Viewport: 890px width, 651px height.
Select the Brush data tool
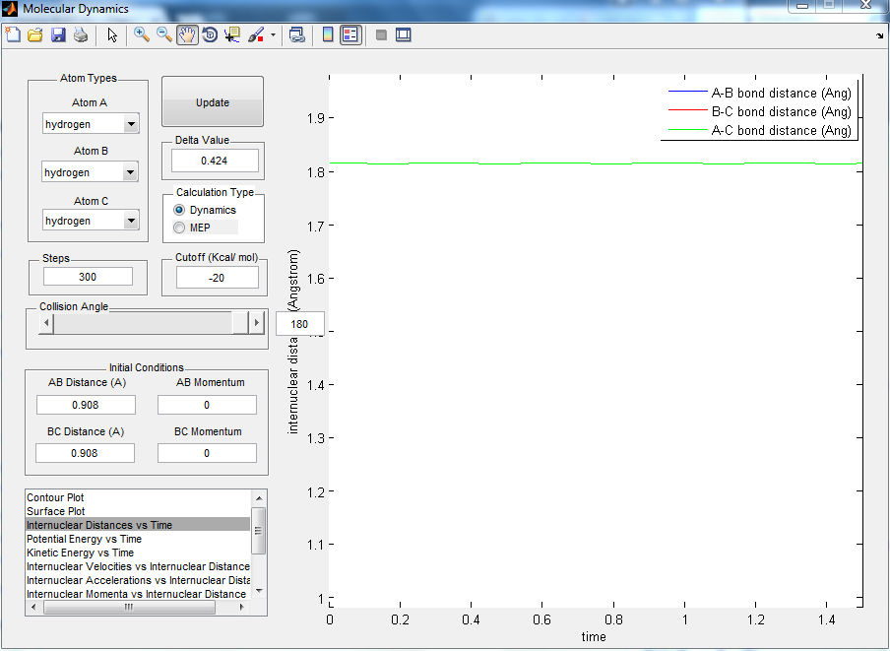(x=256, y=35)
